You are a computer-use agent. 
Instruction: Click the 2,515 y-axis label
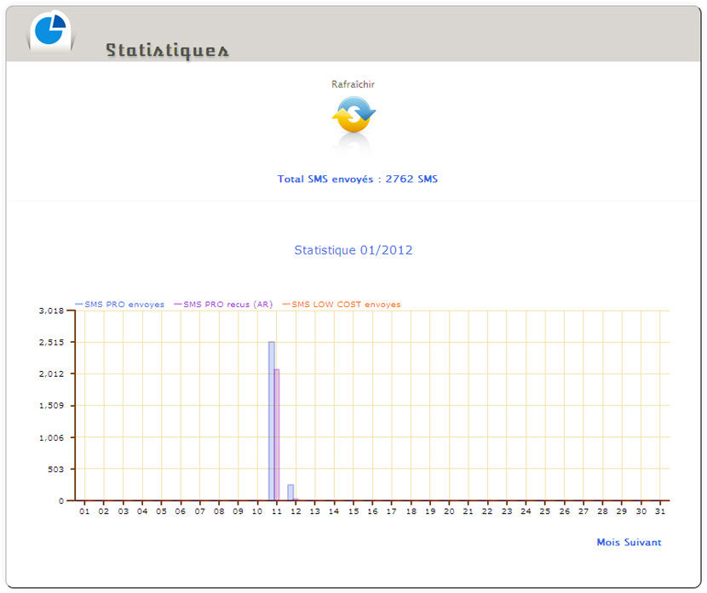51,342
